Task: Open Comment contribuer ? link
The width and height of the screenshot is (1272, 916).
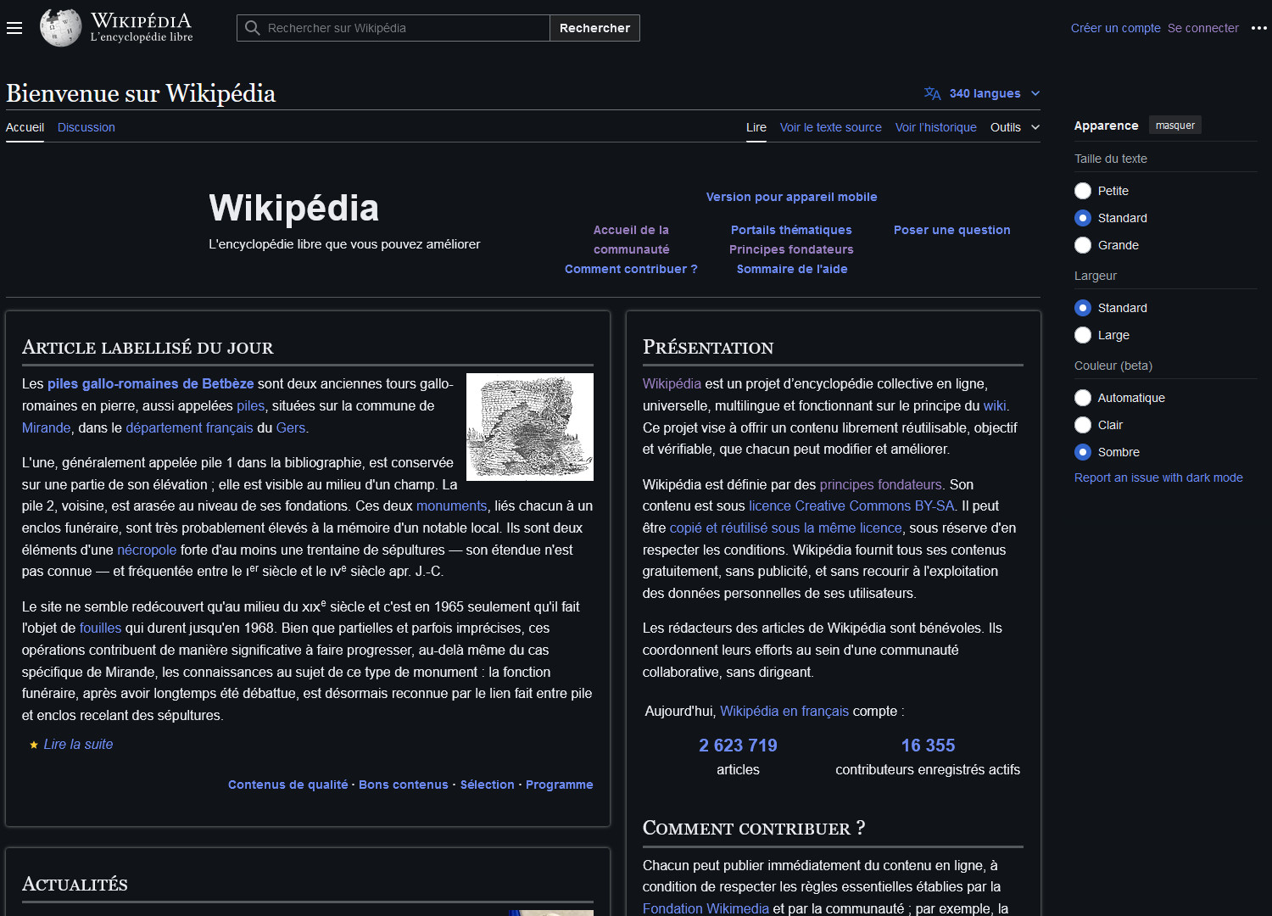Action: pyautogui.click(x=632, y=269)
